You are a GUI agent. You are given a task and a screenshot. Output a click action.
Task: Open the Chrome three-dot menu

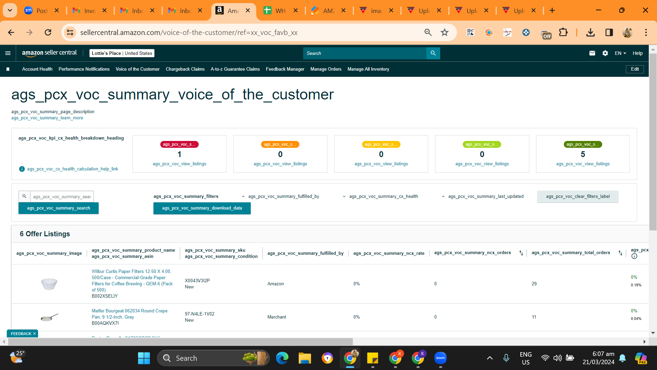[646, 33]
